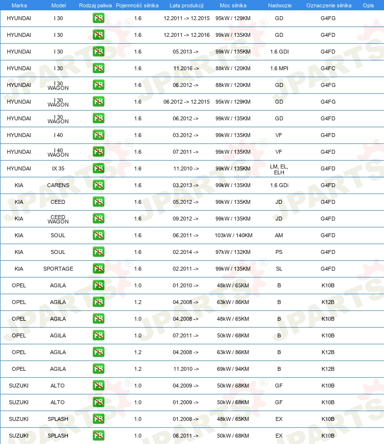Click the I 40 WAGON model cell

[x=58, y=152]
